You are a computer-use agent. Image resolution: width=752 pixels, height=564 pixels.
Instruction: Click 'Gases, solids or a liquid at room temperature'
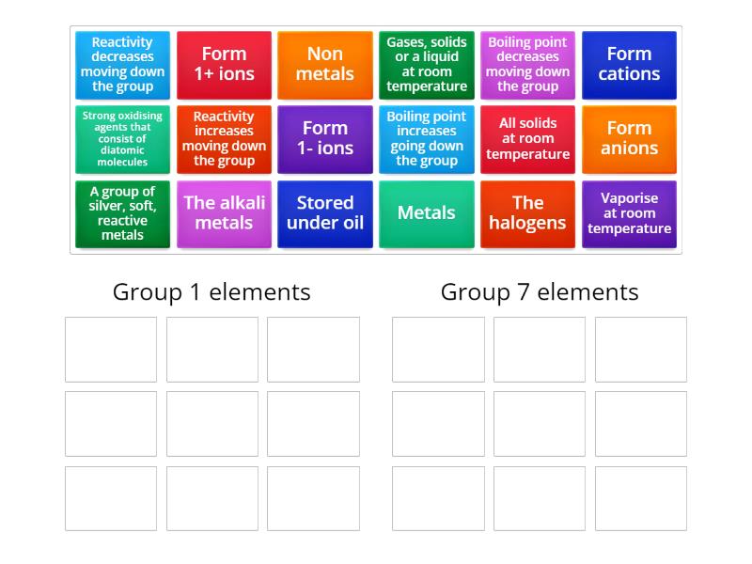click(427, 64)
